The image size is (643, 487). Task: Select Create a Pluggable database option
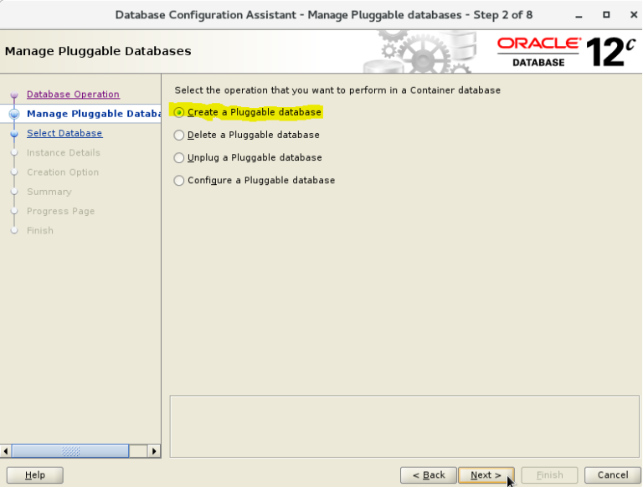pos(179,112)
